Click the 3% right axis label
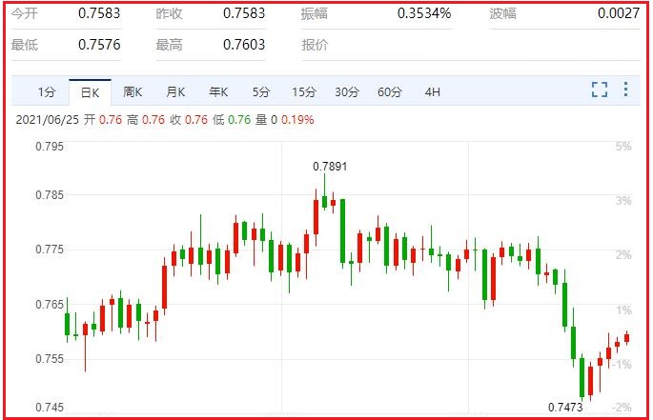The height and width of the screenshot is (420, 653). coord(623,201)
